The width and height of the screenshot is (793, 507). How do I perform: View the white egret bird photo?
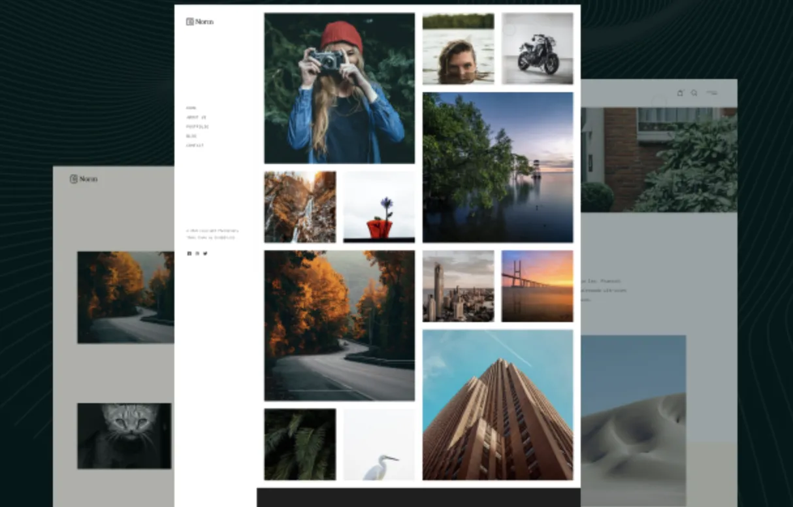coord(379,445)
